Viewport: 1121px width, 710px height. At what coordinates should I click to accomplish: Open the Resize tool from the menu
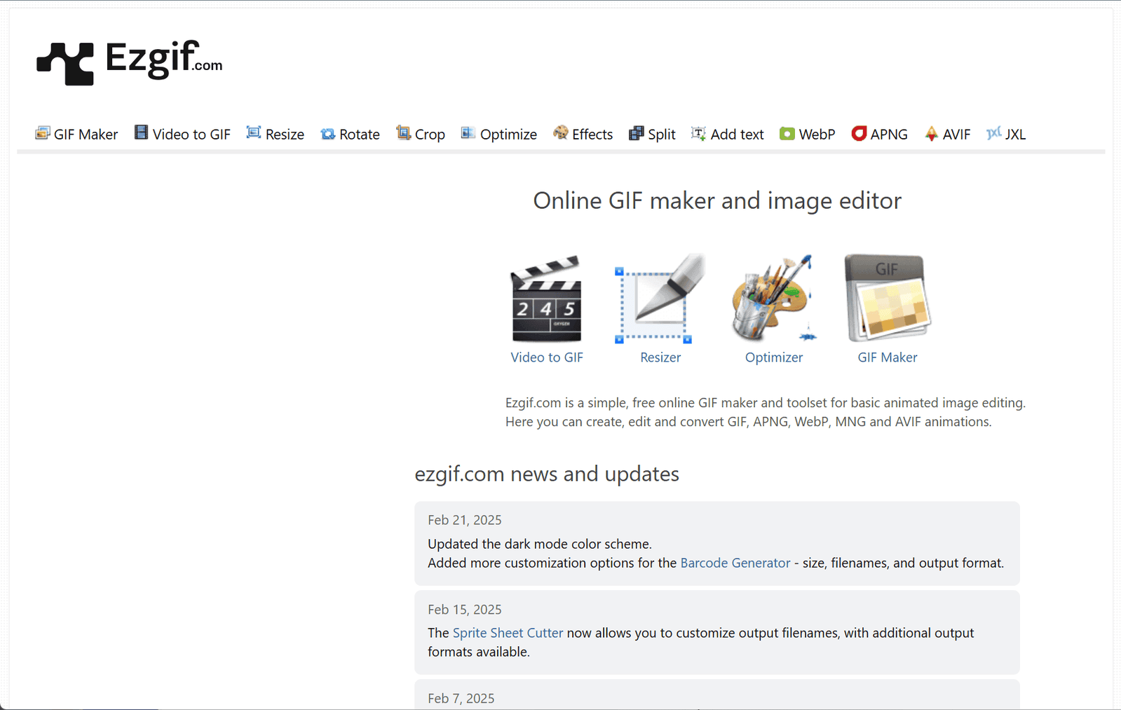click(x=276, y=134)
